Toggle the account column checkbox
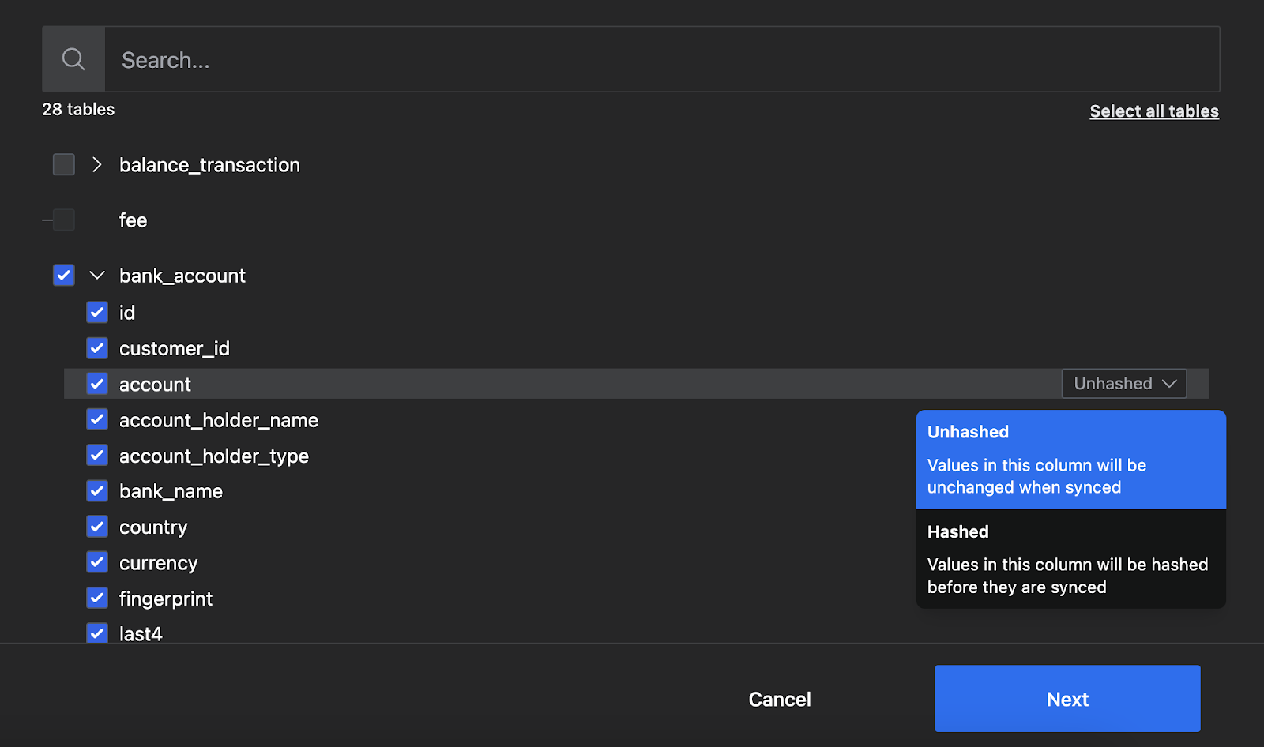The image size is (1264, 747). pos(97,384)
